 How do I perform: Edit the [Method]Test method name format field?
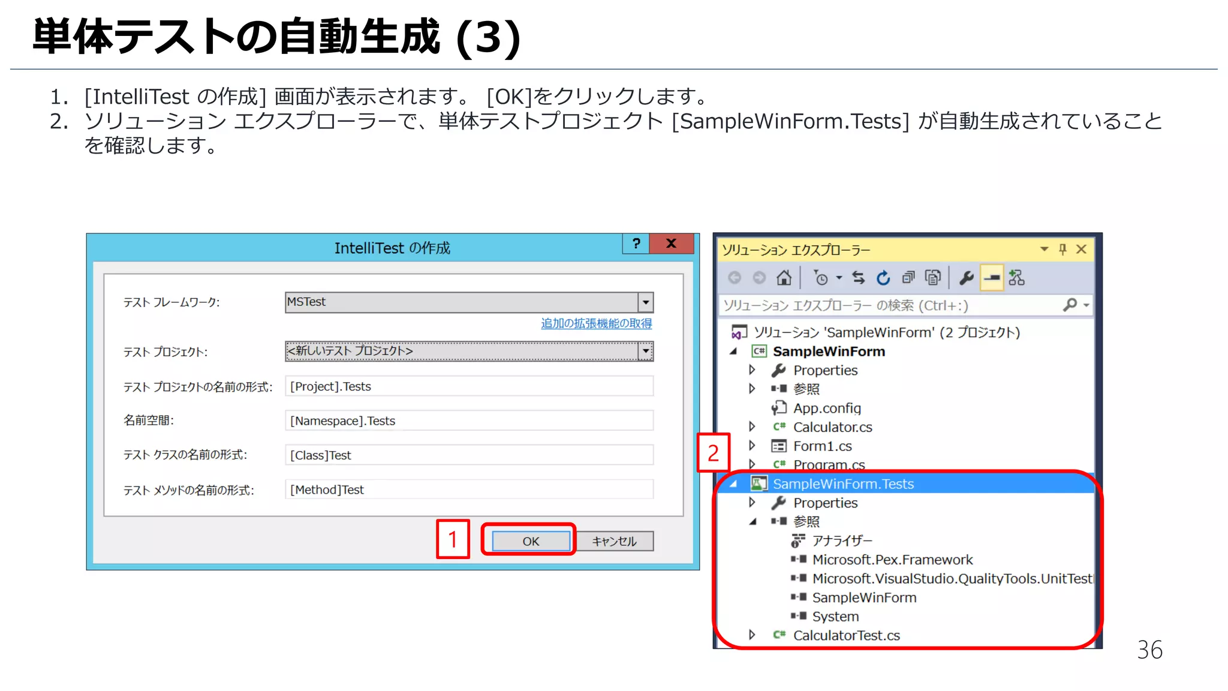coord(469,489)
